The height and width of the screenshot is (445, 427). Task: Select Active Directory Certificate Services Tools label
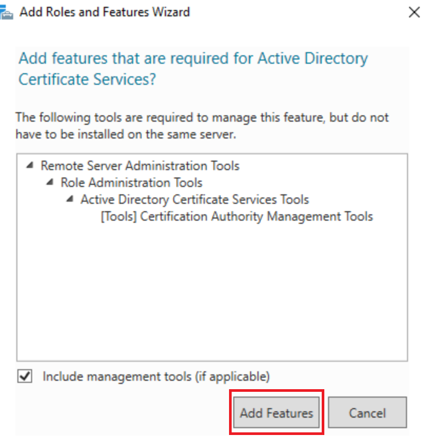pyautogui.click(x=195, y=200)
